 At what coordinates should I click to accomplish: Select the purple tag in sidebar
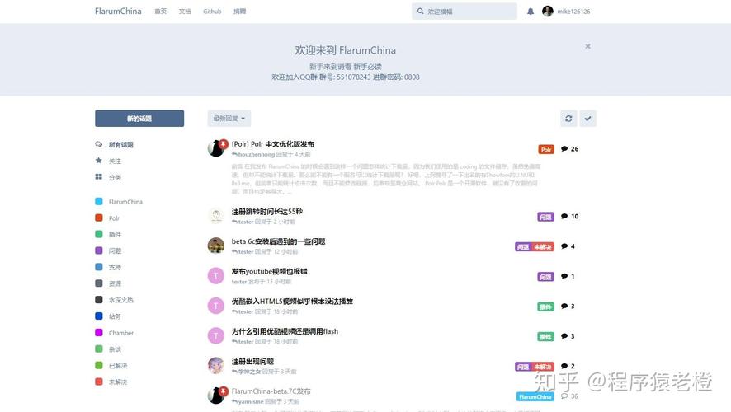pyautogui.click(x=115, y=250)
